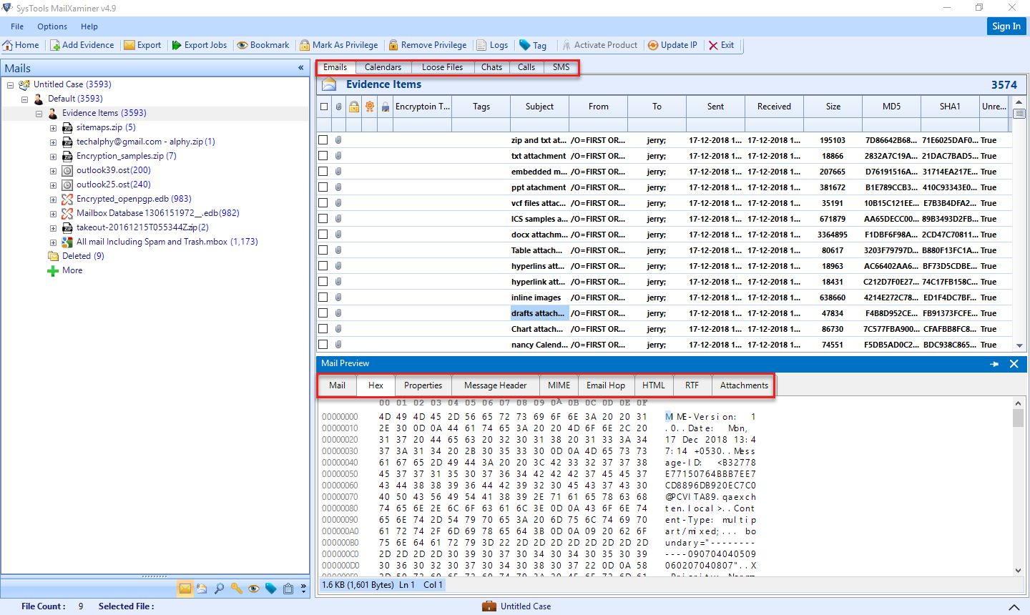1030x615 pixels.
Task: Open the clipboard icon in Mails footer toolbar
Action: point(288,589)
